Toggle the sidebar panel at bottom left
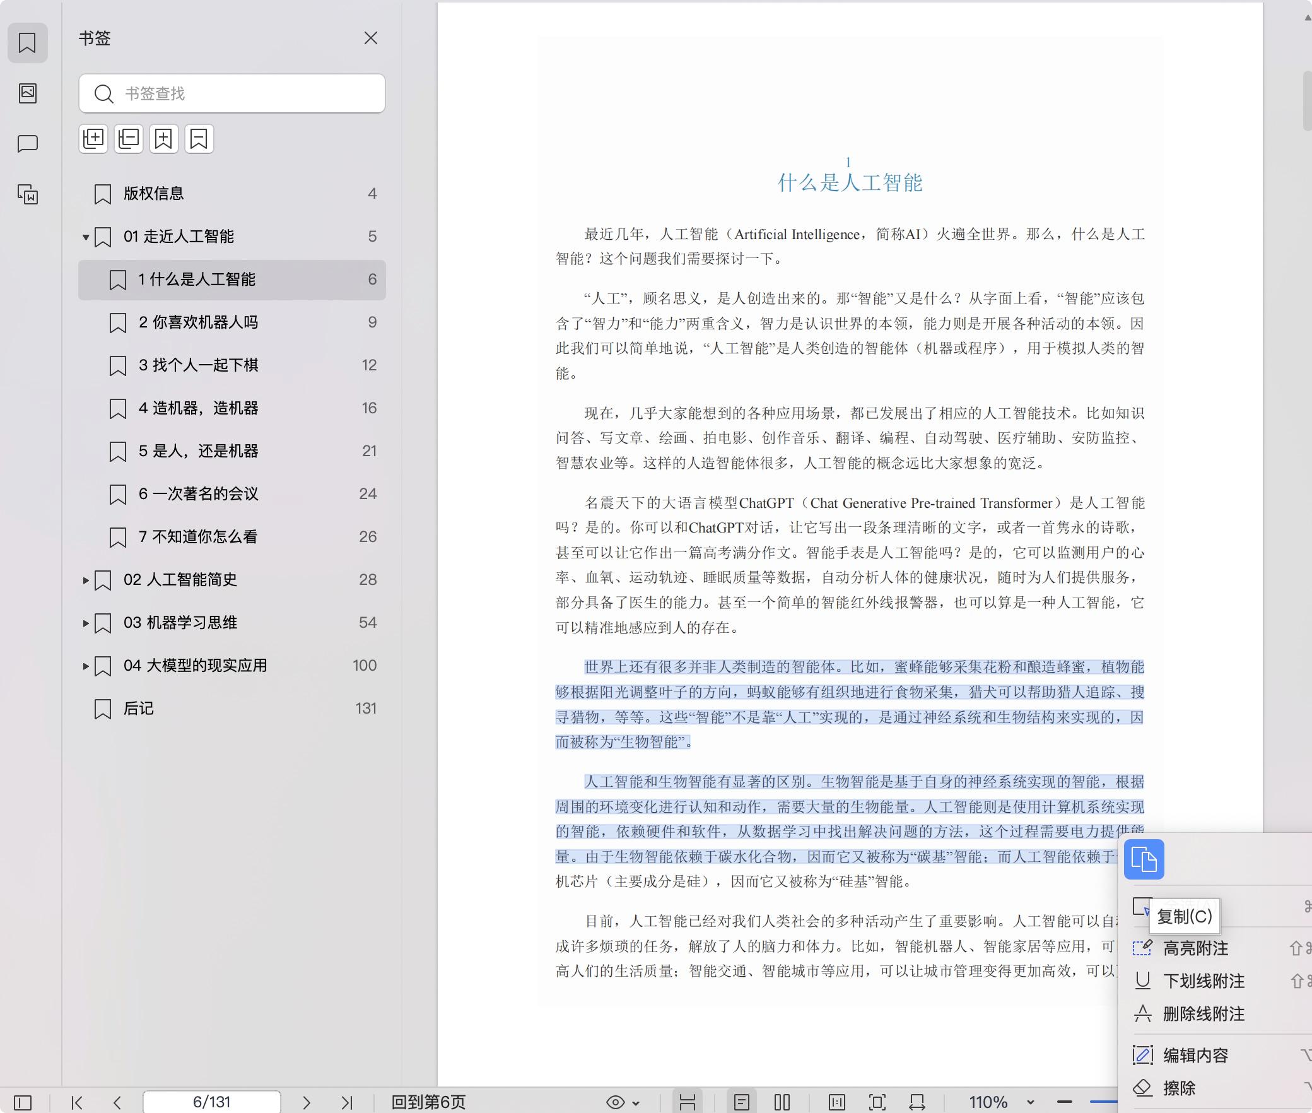1312x1113 pixels. 23,1102
